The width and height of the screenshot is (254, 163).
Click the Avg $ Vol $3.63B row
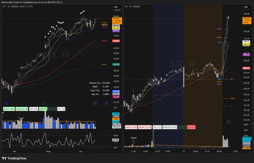(100, 90)
